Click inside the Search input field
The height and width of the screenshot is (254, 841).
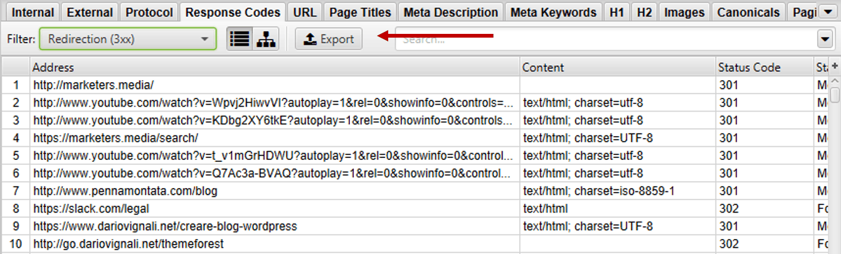coord(602,40)
